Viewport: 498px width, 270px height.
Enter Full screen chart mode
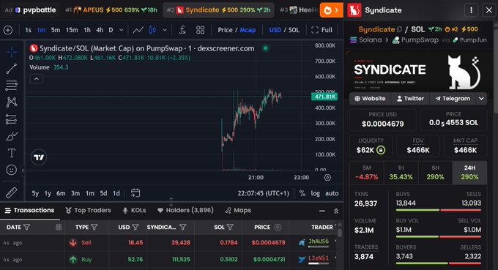322,30
